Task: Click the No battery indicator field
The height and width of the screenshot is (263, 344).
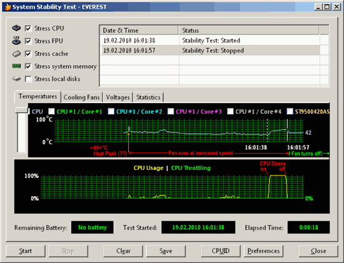Action: coord(93,227)
